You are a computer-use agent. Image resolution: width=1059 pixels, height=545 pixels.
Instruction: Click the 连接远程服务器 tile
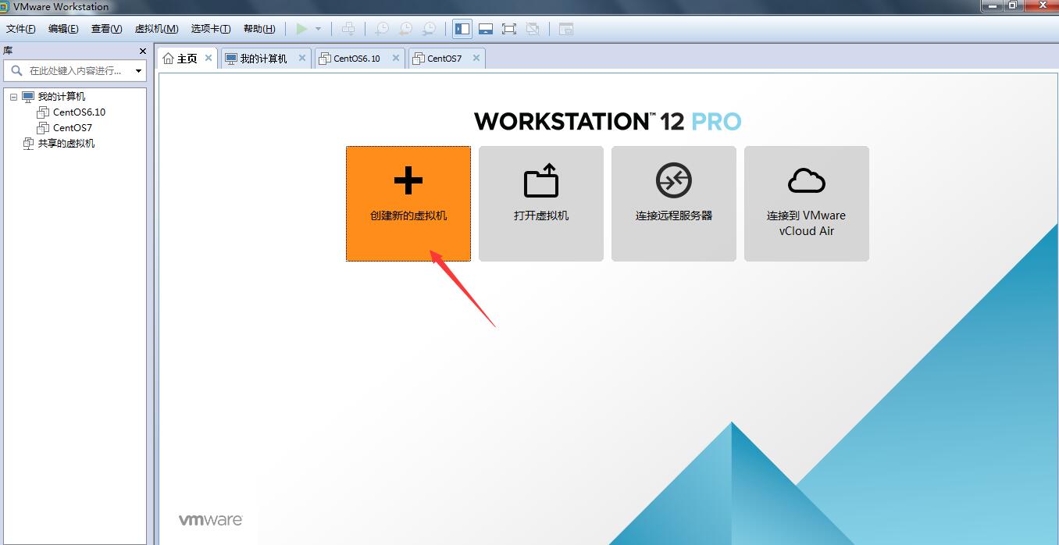(x=674, y=204)
